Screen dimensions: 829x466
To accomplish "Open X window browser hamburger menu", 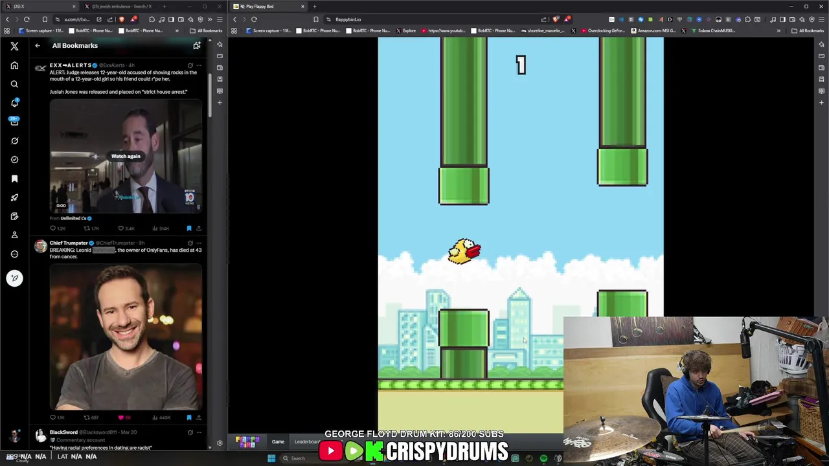I will pos(220,19).
